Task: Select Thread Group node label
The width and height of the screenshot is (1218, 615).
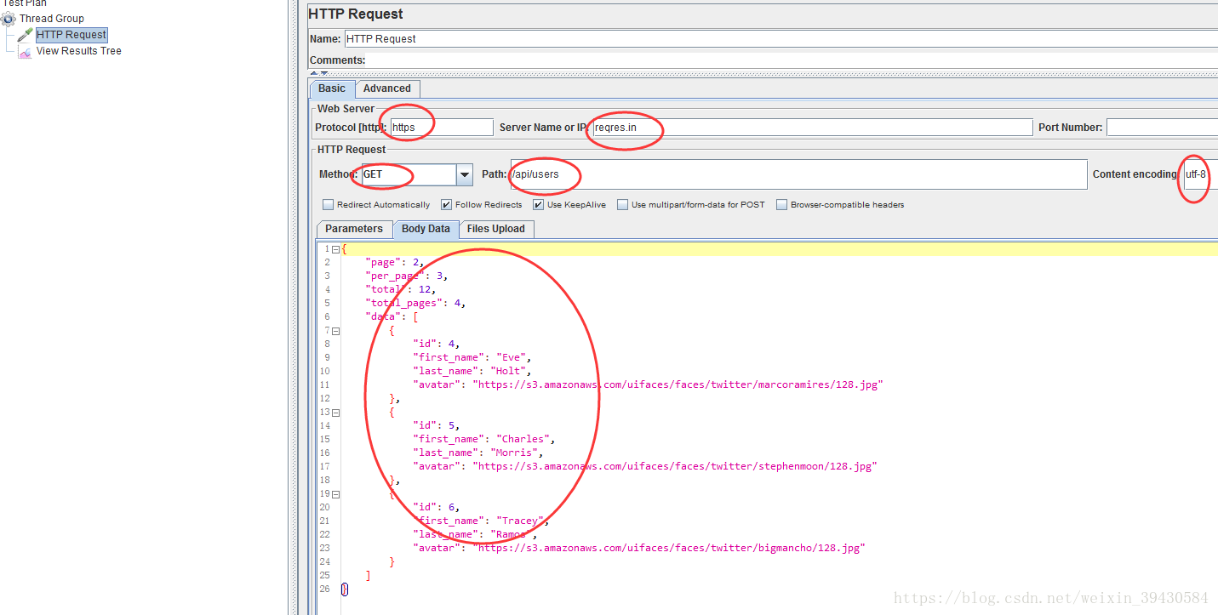Action: coord(51,19)
